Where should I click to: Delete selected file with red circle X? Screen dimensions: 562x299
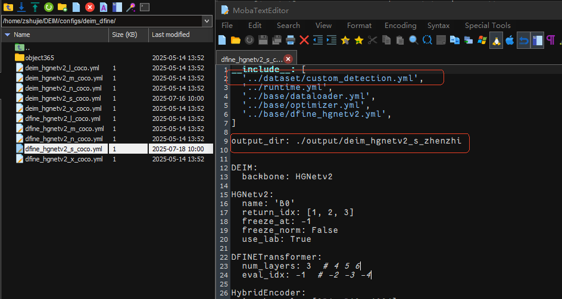tap(90, 7)
